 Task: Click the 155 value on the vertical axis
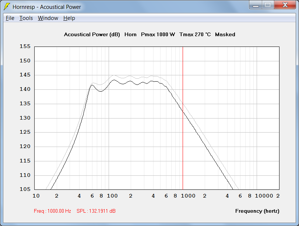tap(25, 47)
